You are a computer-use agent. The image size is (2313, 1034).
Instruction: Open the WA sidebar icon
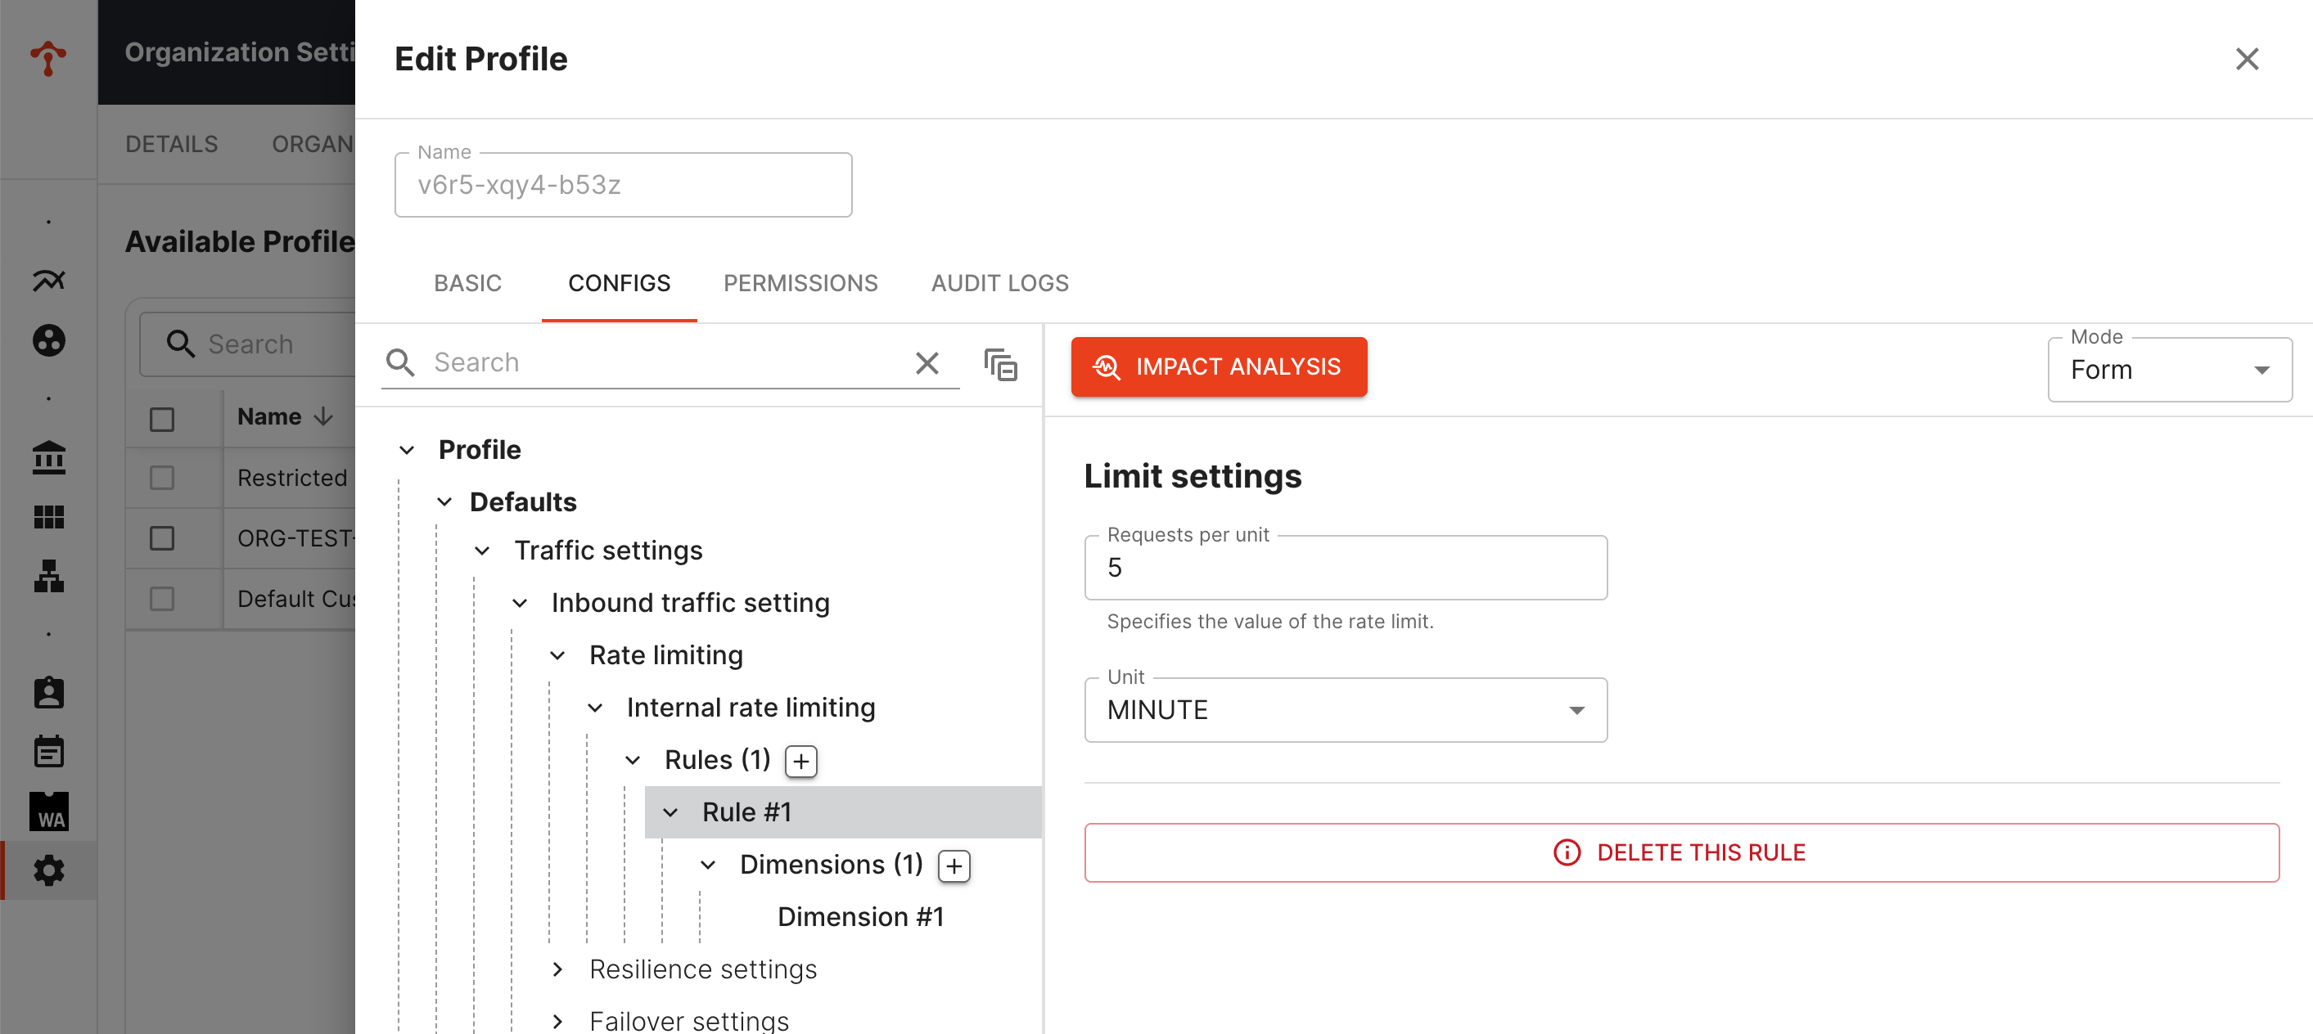(48, 811)
